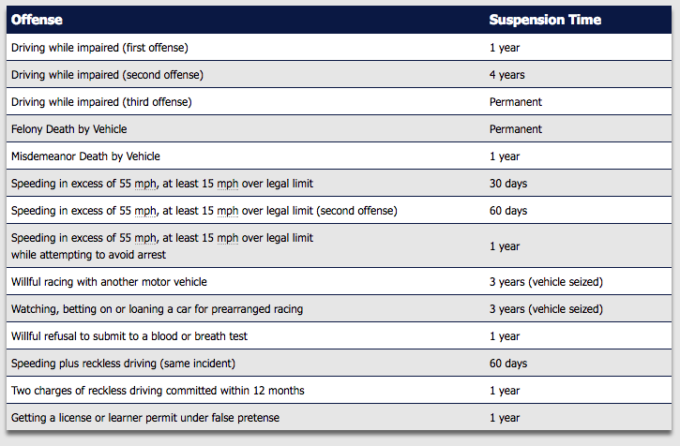Click Misdemeanor Death by Vehicle text

pos(85,156)
